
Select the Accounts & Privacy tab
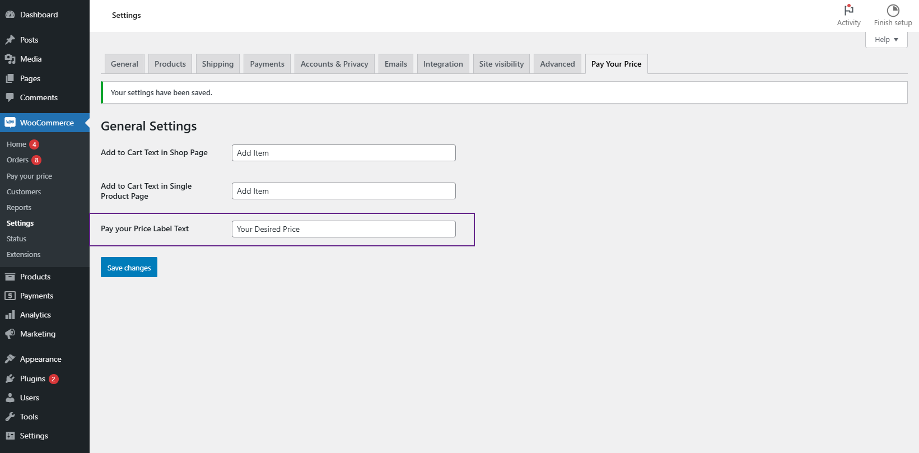coord(334,64)
